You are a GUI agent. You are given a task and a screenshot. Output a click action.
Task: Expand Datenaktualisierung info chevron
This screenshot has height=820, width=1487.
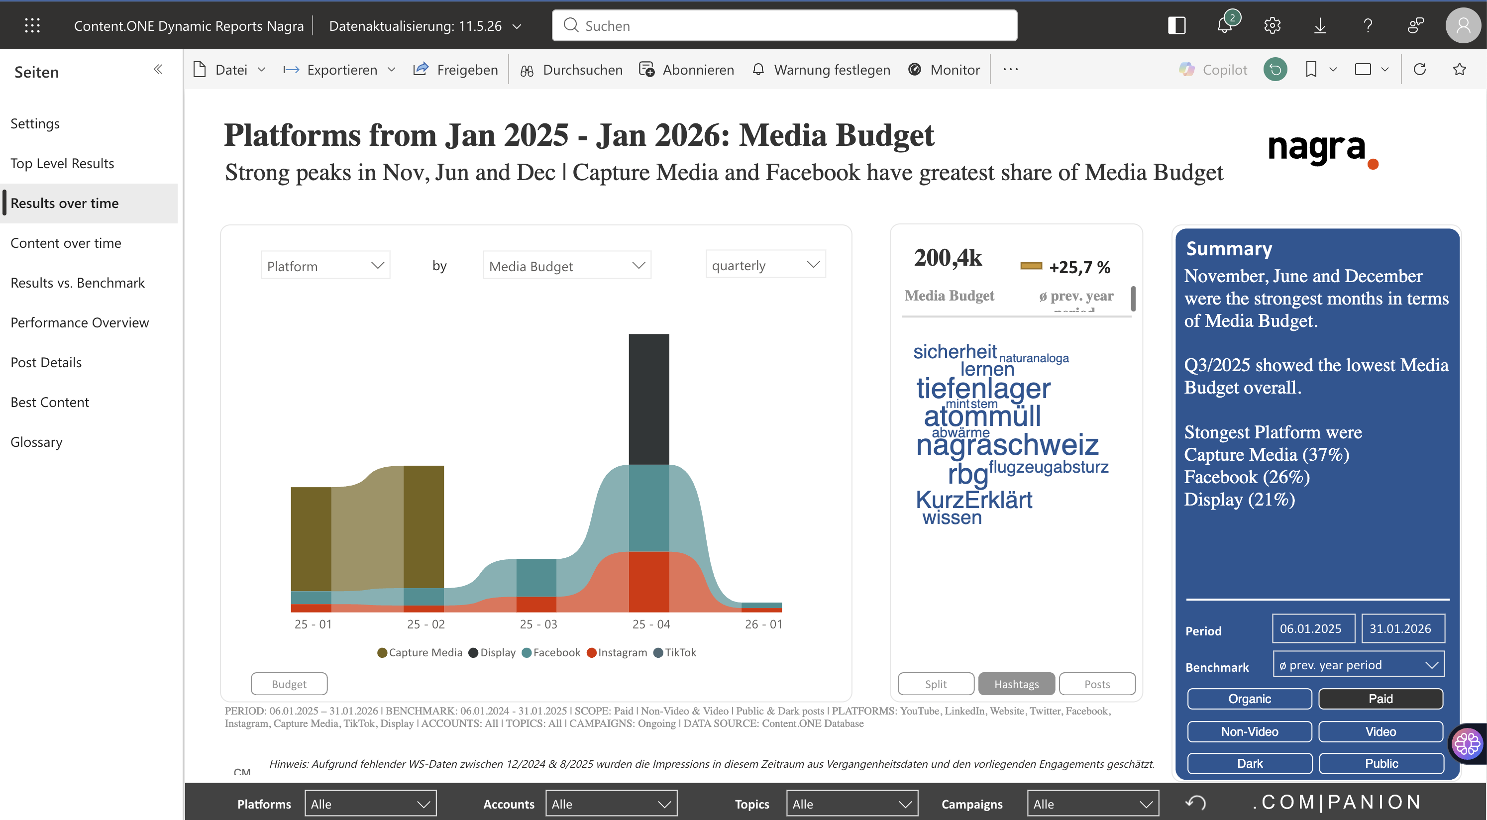pos(517,26)
